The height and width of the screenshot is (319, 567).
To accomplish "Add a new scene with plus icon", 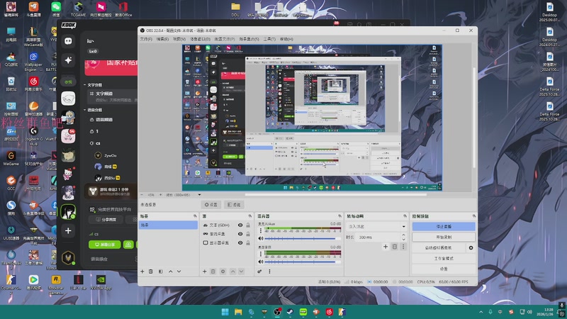I will tap(142, 272).
